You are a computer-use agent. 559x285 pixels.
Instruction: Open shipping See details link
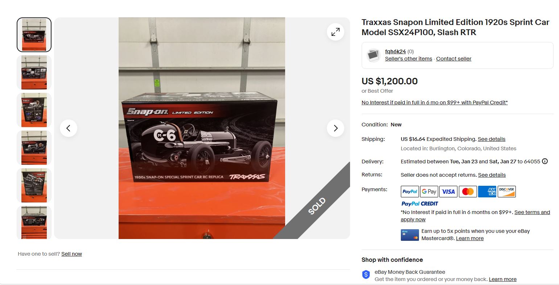point(492,139)
